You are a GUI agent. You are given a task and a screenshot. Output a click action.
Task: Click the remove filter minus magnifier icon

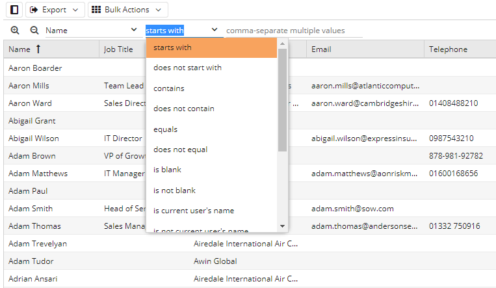point(34,31)
